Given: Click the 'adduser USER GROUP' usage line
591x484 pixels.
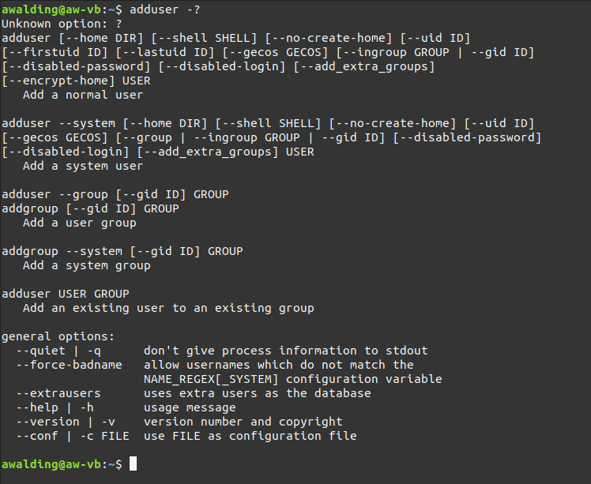Looking at the screenshot, I should [66, 294].
